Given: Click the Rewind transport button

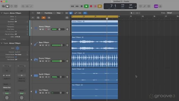Looking at the screenshot, I should click(x=72, y=6).
